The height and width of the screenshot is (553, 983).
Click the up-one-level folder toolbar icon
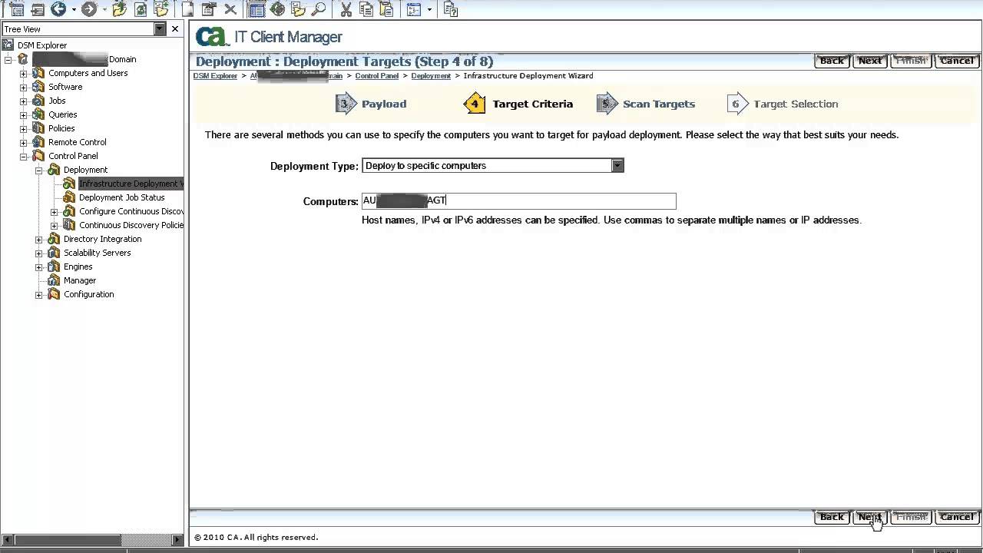coord(119,9)
